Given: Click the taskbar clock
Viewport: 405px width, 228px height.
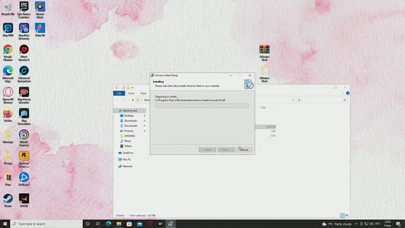Looking at the screenshot, I should (x=387, y=224).
